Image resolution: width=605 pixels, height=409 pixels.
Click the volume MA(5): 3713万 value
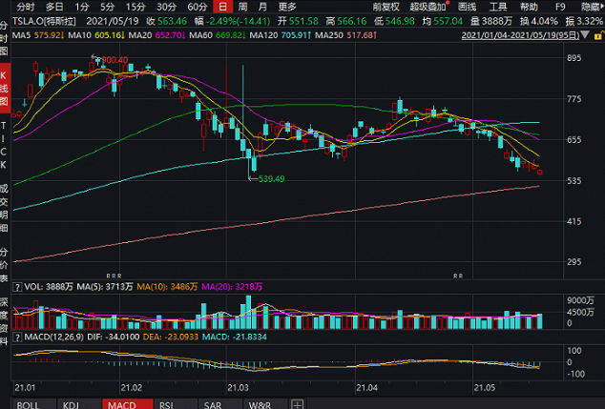click(x=105, y=287)
